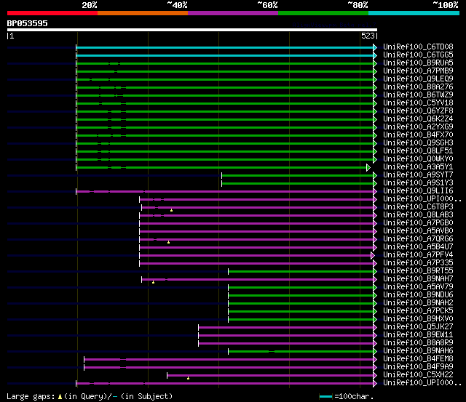
Task: Select the UniRef100_Q8LAB3 label
Action: 418,215
